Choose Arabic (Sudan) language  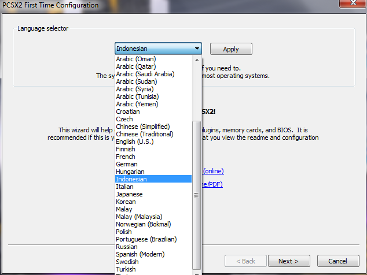pos(153,81)
